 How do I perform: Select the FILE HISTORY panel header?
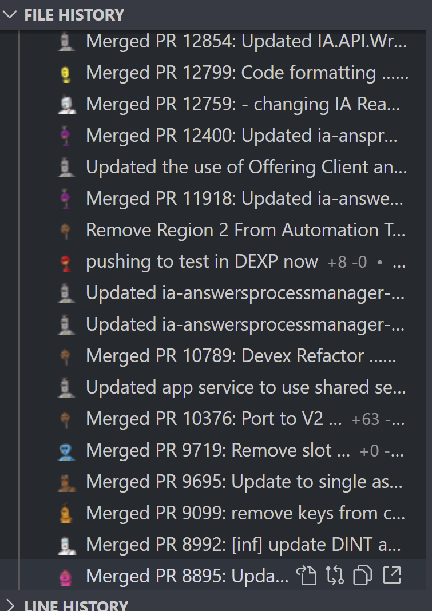pos(74,15)
